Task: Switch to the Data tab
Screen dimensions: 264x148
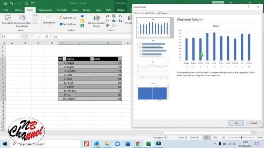Action: 75,10
